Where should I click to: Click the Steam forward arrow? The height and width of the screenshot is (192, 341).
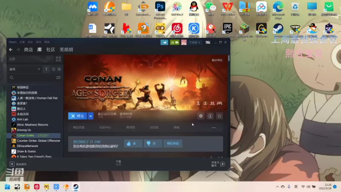pyautogui.click(x=18, y=49)
